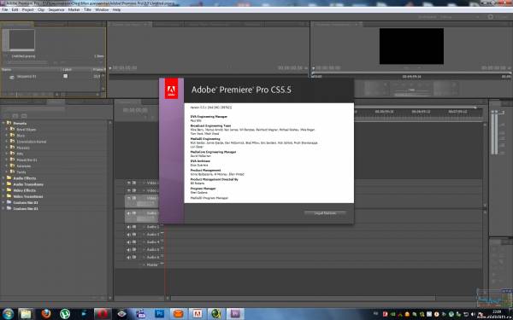Viewport: 513px width, 320px height.
Task: Toggle the Video 2 track eye visibility
Action: coord(128,190)
